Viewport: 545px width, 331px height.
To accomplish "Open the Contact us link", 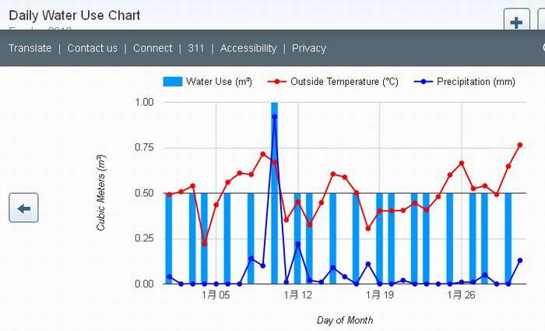I will click(x=92, y=48).
